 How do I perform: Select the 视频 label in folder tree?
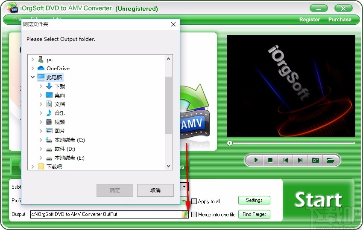60,122
